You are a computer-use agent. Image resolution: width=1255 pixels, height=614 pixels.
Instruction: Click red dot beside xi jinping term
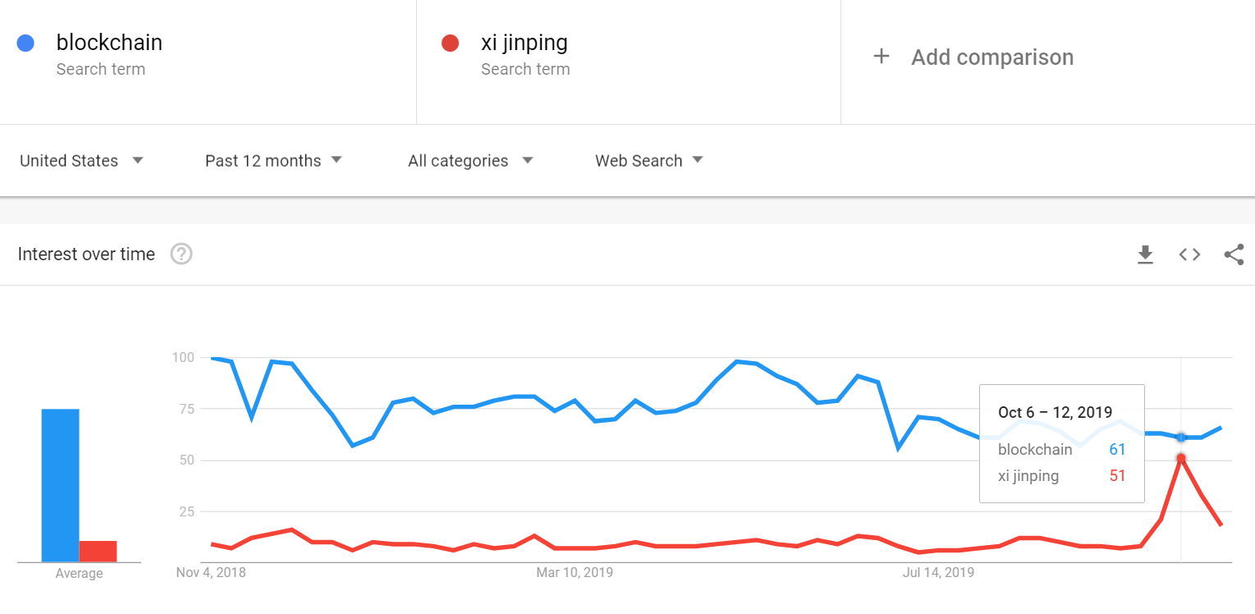450,43
